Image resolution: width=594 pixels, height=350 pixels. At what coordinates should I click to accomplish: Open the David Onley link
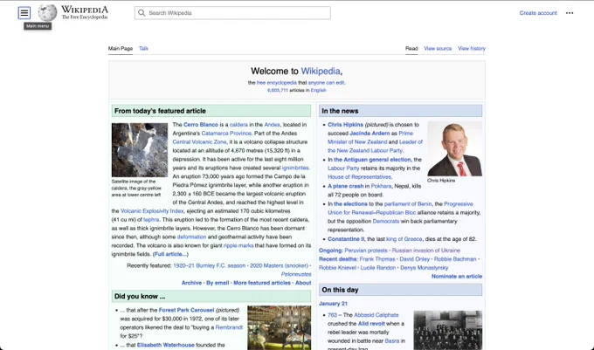click(414, 259)
